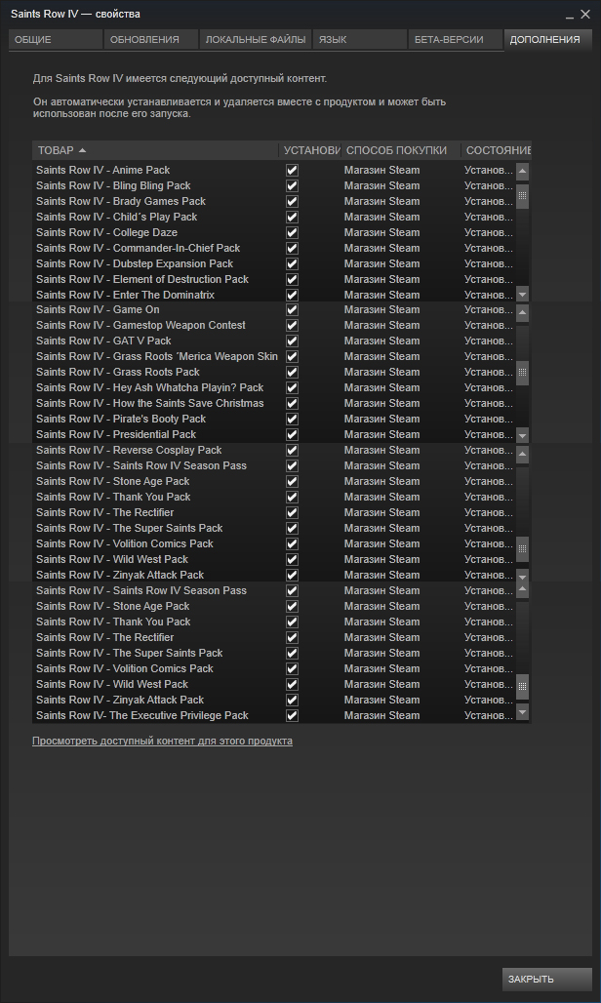Screen dimensions: 601x1003
Task: Select the Saints Row IV - GAT V Pack row
Action: tap(273, 341)
